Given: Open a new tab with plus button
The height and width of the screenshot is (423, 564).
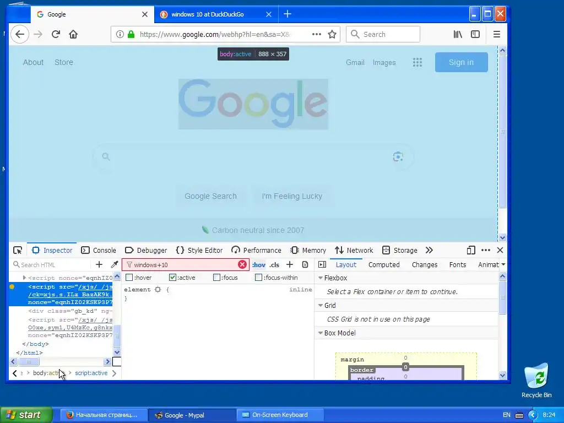Looking at the screenshot, I should pos(288,14).
